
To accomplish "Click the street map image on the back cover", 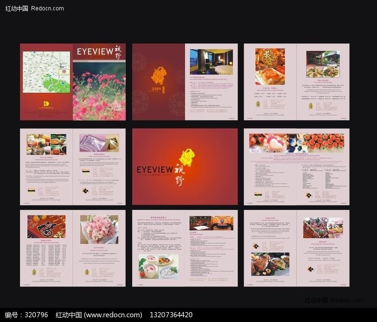I will pos(46,72).
